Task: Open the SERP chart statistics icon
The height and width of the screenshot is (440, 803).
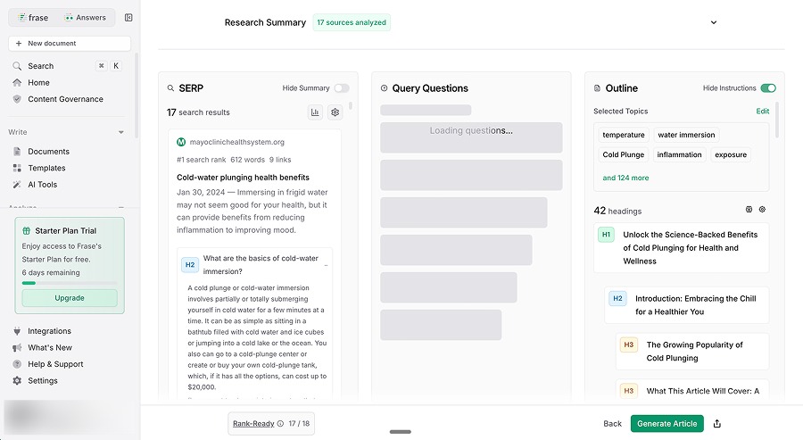Action: tap(315, 112)
